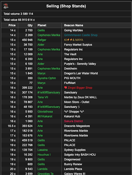132x175 pixels.
Task: Click the "Drekiheim" beacon name
Action: 71,69
